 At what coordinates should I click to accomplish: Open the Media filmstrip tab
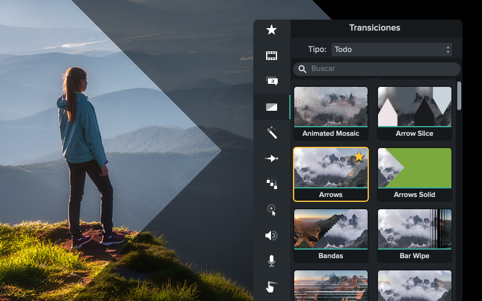[272, 56]
